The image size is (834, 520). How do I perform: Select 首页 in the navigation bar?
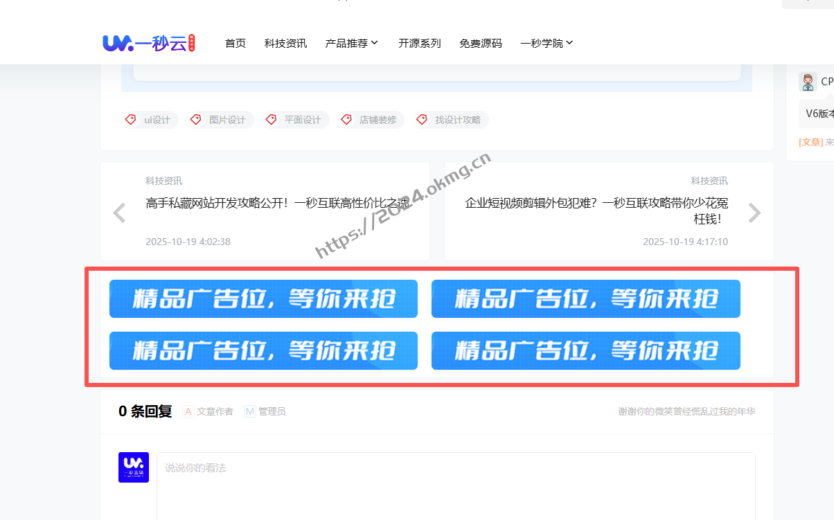pyautogui.click(x=235, y=42)
